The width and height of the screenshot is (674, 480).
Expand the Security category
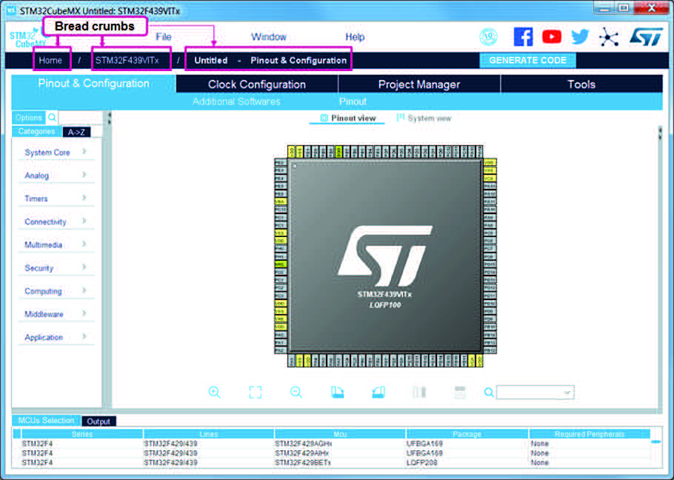point(56,268)
